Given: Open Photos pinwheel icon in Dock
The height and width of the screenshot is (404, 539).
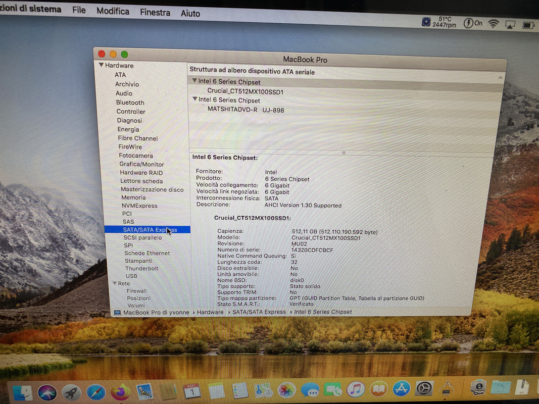Looking at the screenshot, I should pyautogui.click(x=286, y=390).
